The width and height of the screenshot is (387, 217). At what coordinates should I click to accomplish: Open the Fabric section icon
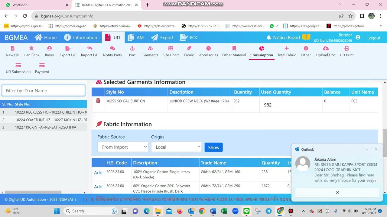tap(189, 48)
